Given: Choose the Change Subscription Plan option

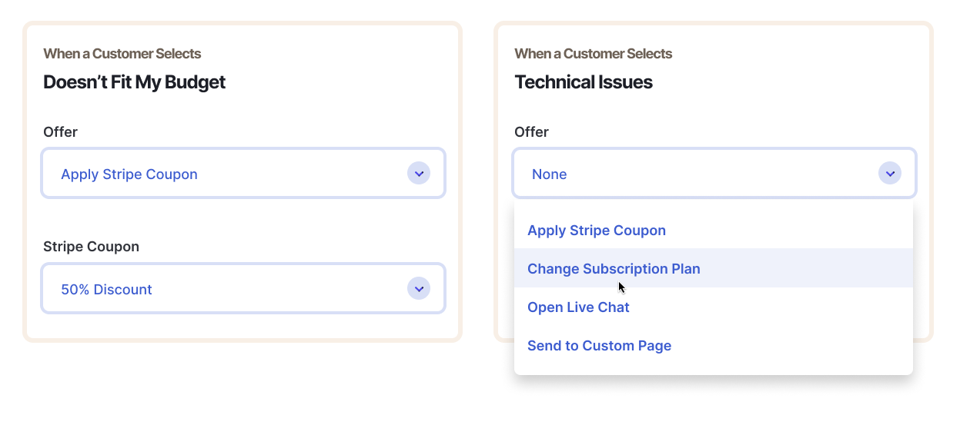Looking at the screenshot, I should click(614, 269).
